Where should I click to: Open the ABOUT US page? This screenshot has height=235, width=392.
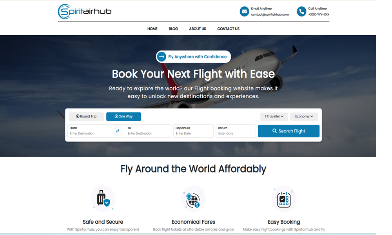tap(198, 29)
